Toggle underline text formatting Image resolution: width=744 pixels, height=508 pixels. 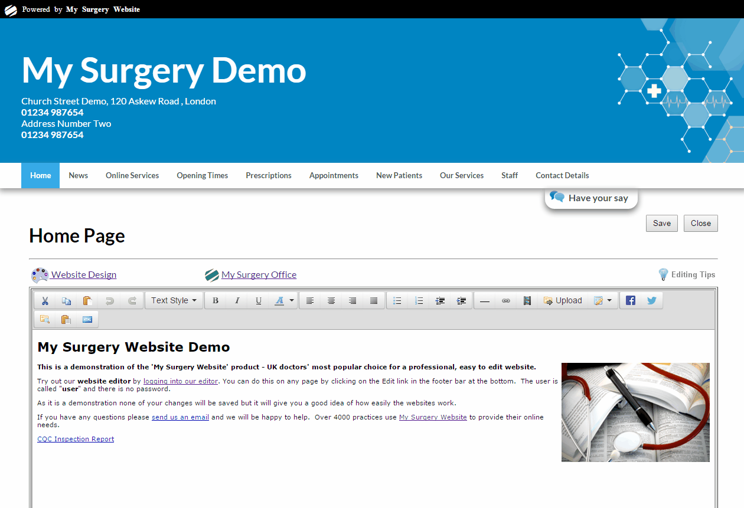(x=259, y=301)
